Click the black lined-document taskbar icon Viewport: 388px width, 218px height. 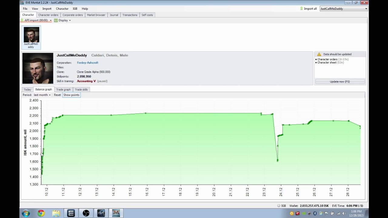tap(71, 213)
